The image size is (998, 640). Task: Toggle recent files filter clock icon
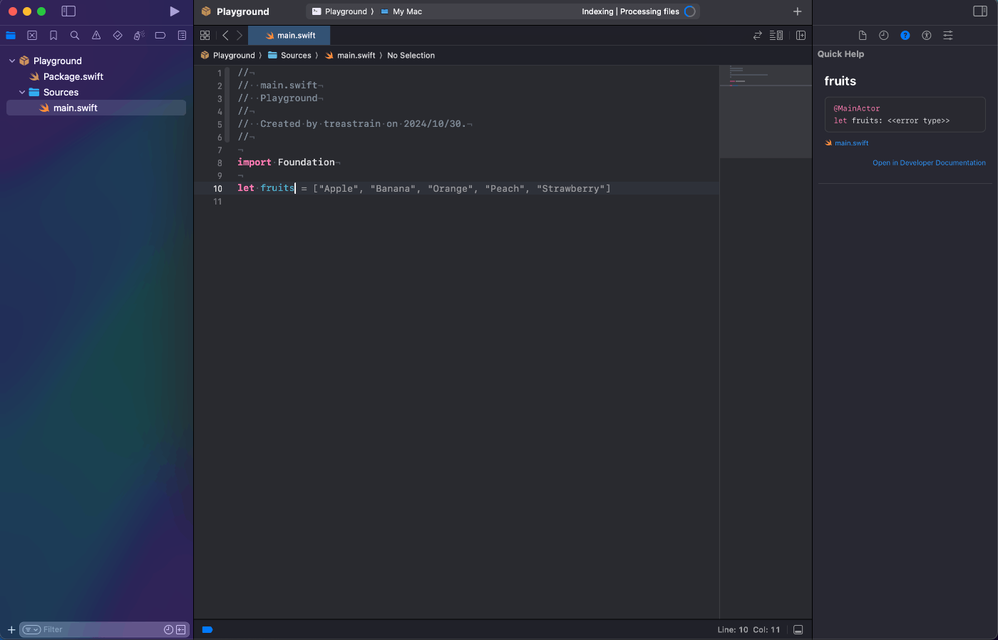[168, 629]
